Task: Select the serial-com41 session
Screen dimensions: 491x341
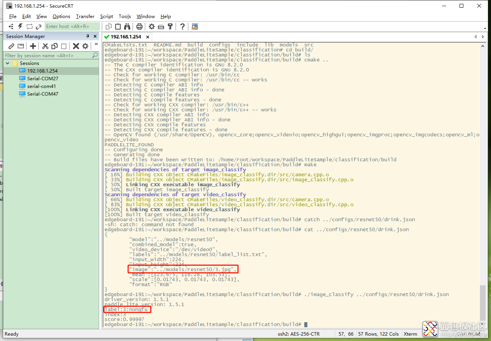Action: coord(41,86)
